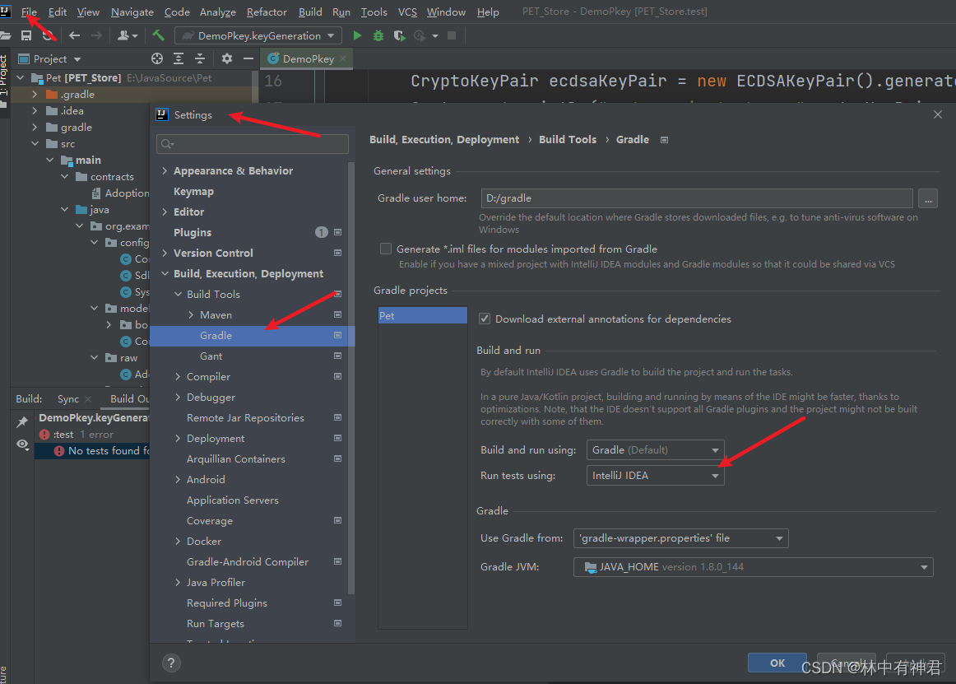Open the Build and run using dropdown
Image resolution: width=956 pixels, height=684 pixels.
pos(656,449)
